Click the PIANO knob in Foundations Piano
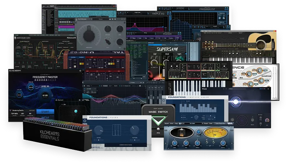This screenshot has height=164, width=288. [x=99, y=130]
